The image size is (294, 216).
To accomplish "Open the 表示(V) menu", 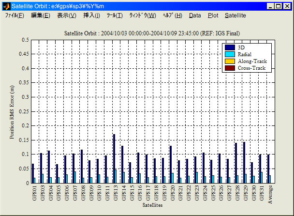I will 66,15.
